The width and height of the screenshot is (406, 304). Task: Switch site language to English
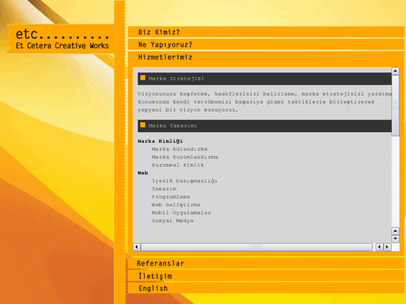266,288
